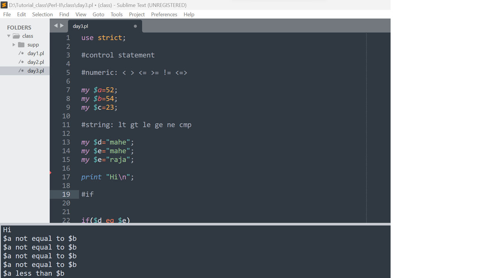Select day3.pl in the folder tree
Image resolution: width=495 pixels, height=278 pixels.
(x=36, y=71)
